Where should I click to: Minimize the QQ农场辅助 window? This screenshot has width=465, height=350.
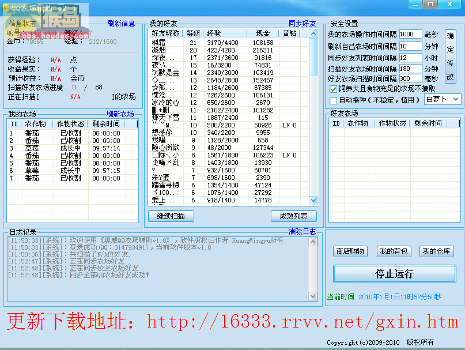(x=415, y=5)
